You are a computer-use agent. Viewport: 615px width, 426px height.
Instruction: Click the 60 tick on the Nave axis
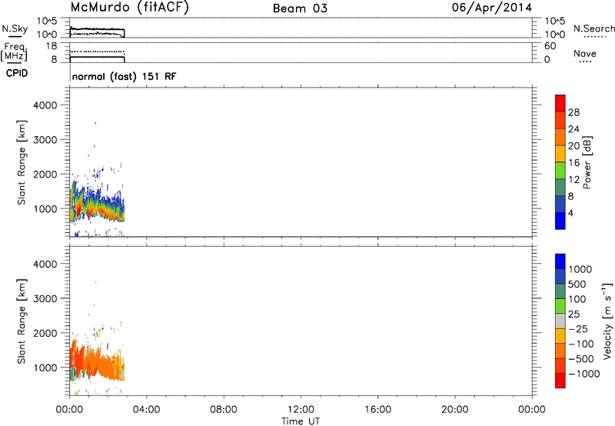pos(550,46)
